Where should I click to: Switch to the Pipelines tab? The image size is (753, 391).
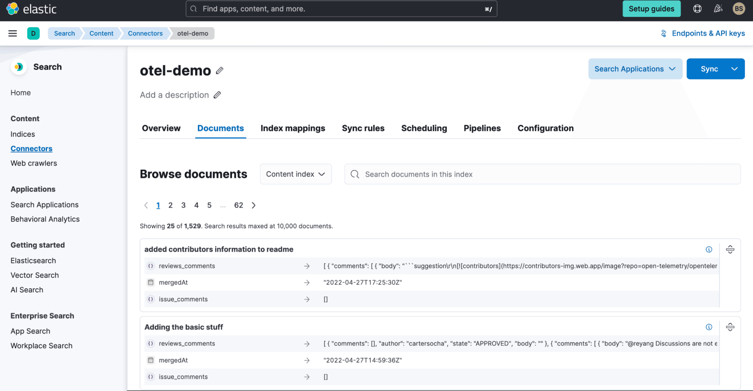(x=482, y=128)
